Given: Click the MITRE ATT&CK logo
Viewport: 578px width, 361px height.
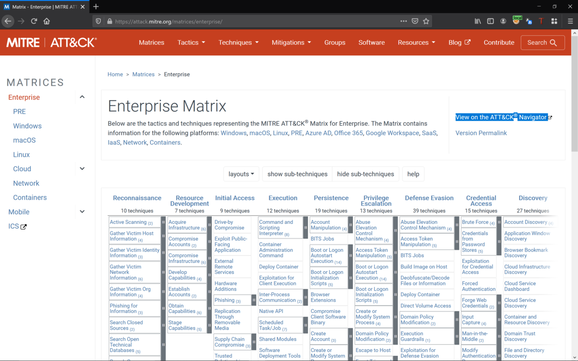Looking at the screenshot, I should tap(52, 42).
